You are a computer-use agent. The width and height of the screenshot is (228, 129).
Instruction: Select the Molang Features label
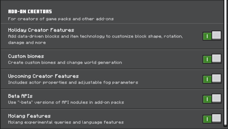(29, 116)
